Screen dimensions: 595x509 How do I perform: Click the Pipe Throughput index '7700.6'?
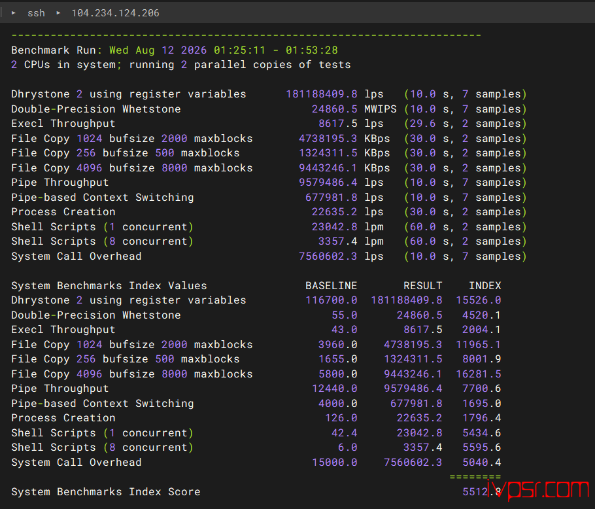pos(481,389)
